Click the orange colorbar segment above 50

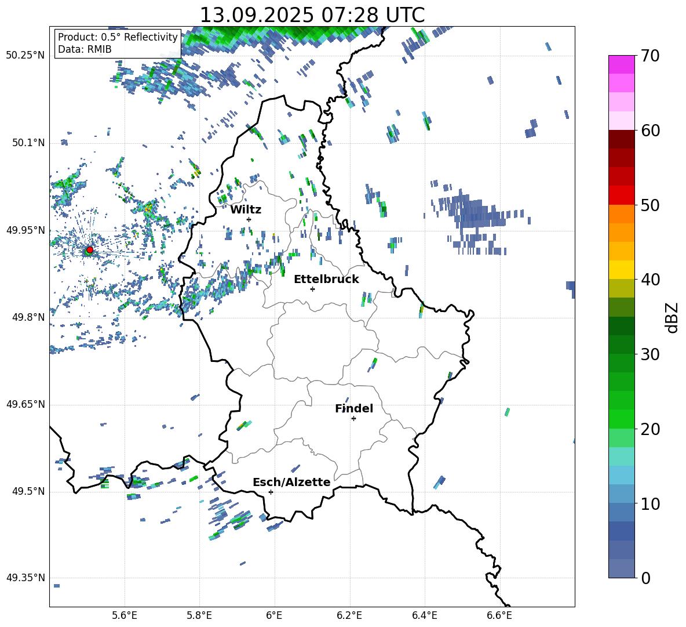click(622, 214)
